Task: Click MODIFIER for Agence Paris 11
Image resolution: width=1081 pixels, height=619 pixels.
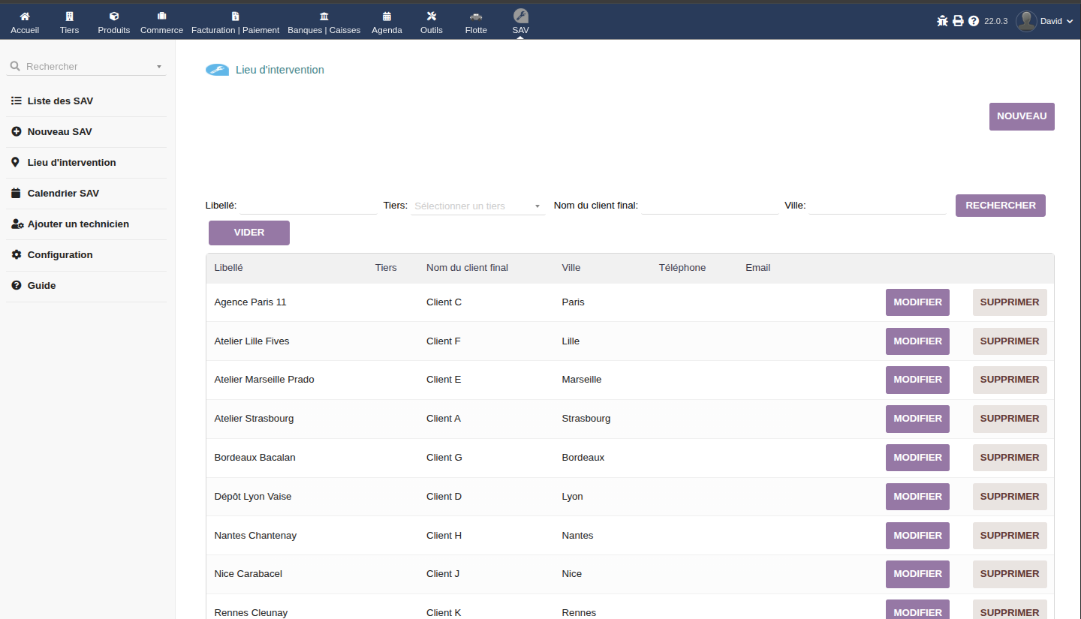Action: (917, 302)
